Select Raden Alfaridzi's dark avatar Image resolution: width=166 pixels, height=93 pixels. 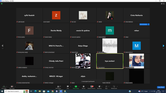(x=110, y=76)
